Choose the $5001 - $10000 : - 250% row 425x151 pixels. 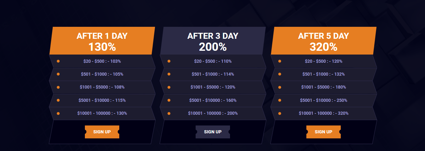pyautogui.click(x=324, y=100)
